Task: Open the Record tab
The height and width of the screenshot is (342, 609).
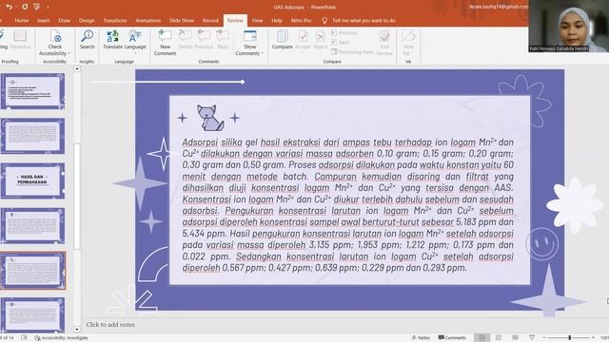Action: coord(210,21)
